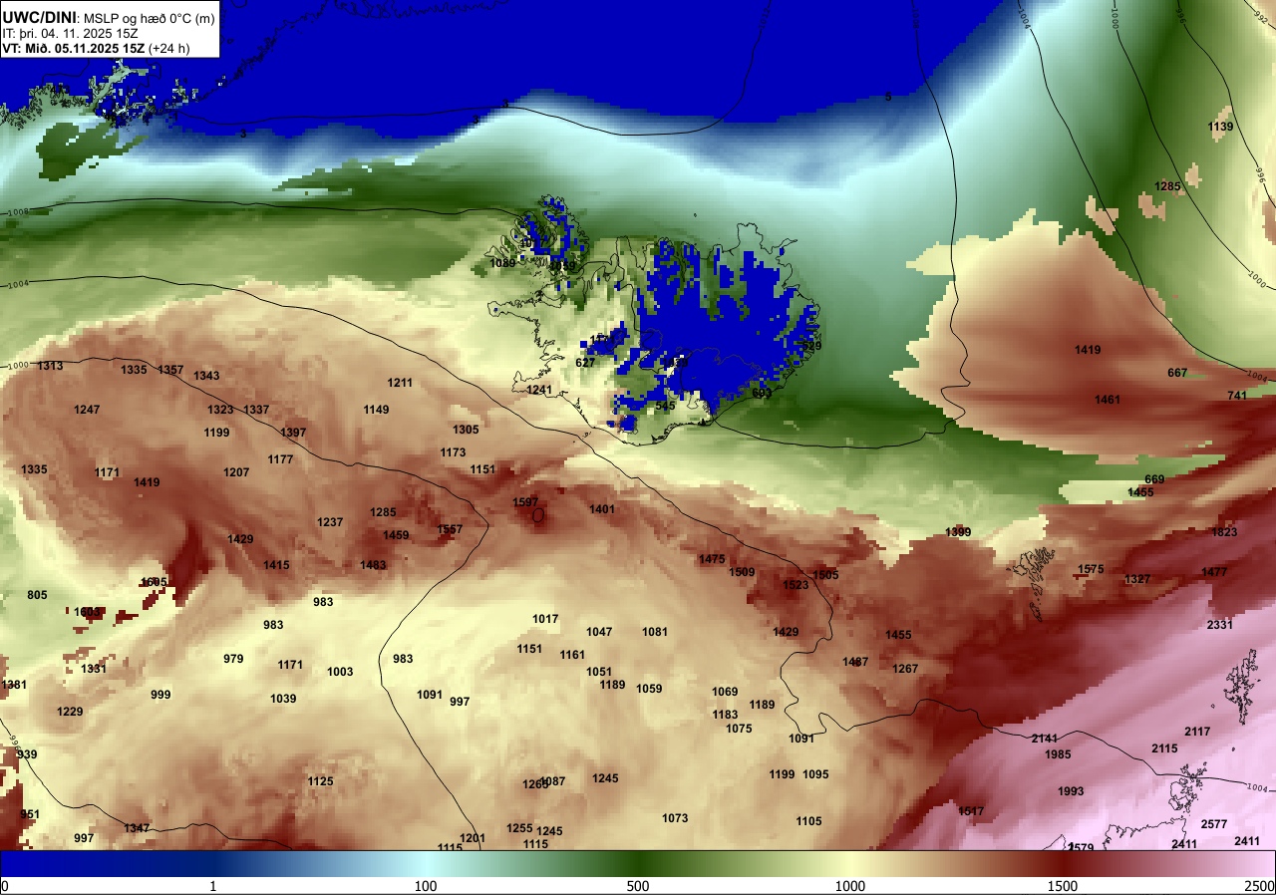Click the 1397 height value
1276x895 pixels.
tap(293, 433)
